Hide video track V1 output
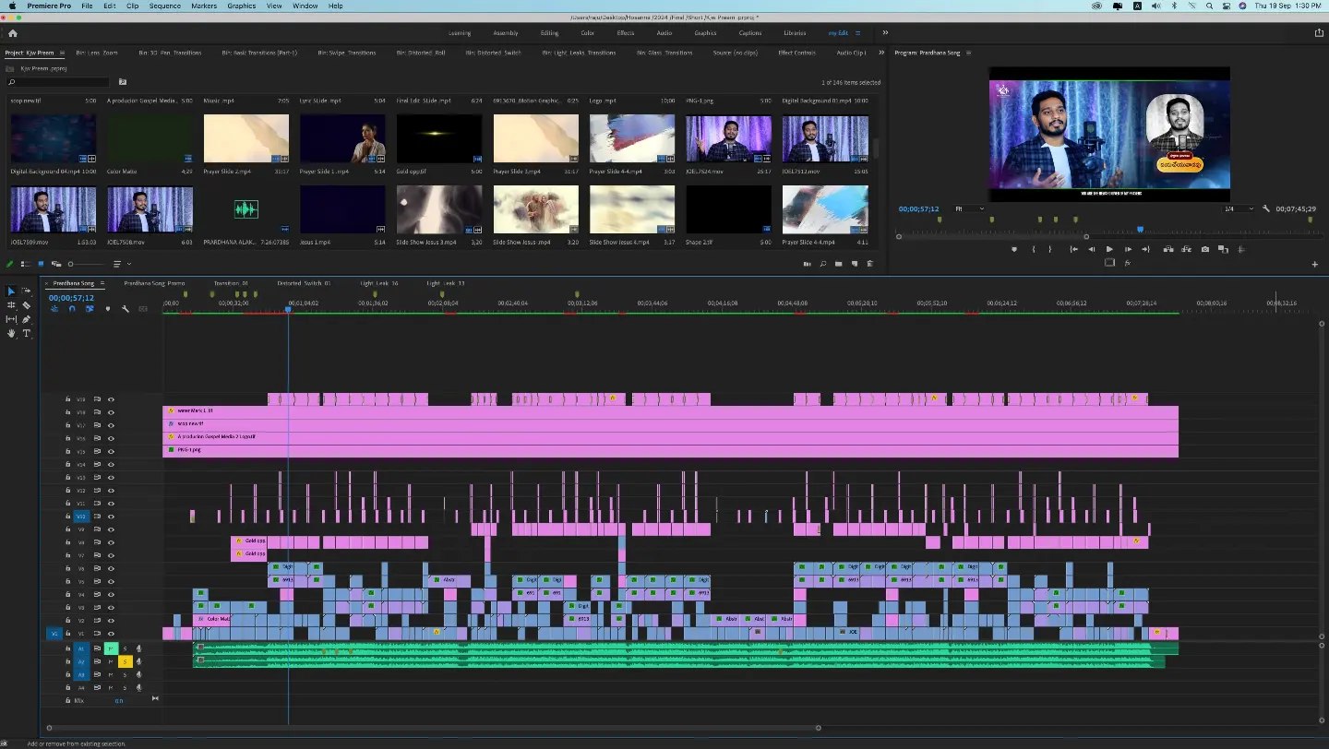This screenshot has height=749, width=1329. [111, 634]
